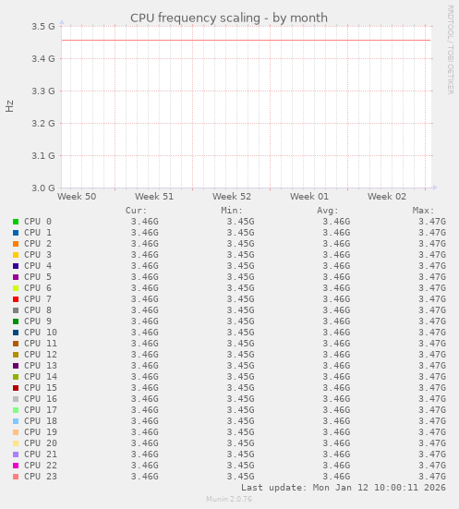Click the CPU 2 orange color swatch
Viewport: 459px width, 509px height.
(16, 244)
